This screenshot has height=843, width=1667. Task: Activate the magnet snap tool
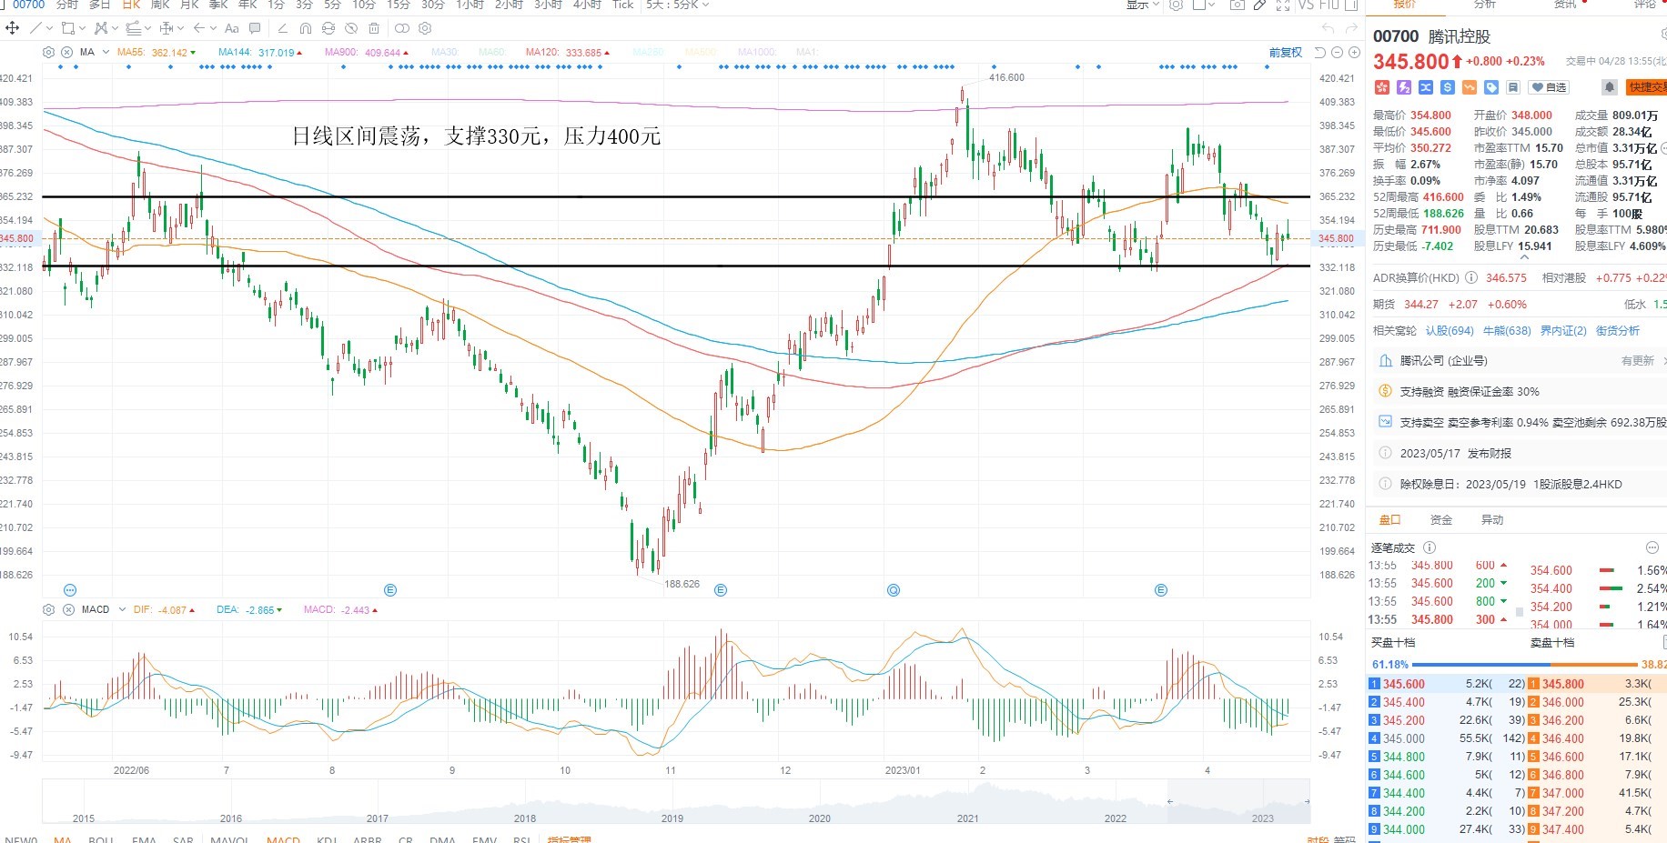[x=305, y=28]
